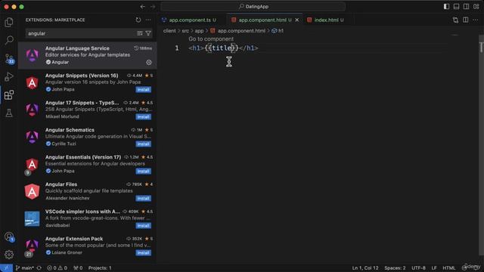
Task: Click the Go to component code lens
Action: pyautogui.click(x=211, y=39)
